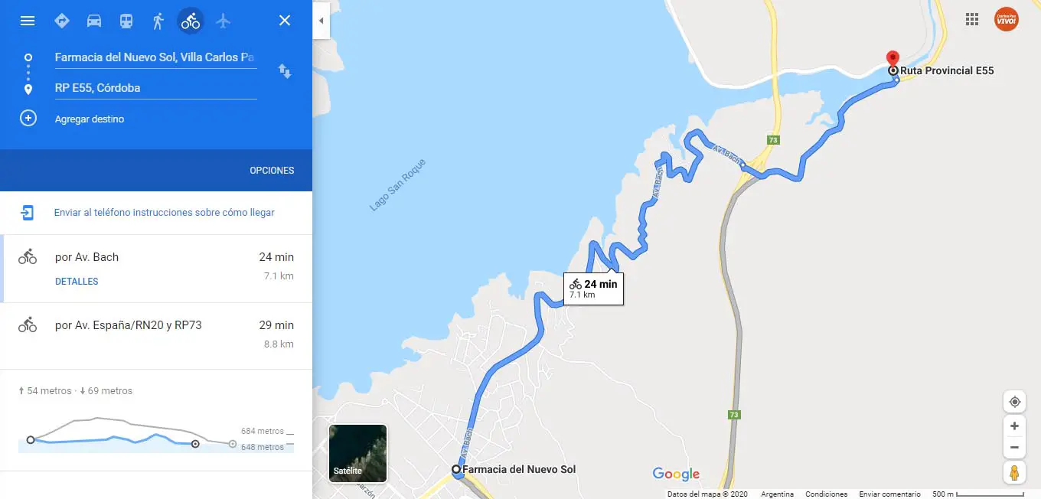Viewport: 1041px width, 499px height.
Task: Choose the recommended travel mode icon
Action: pos(62,21)
